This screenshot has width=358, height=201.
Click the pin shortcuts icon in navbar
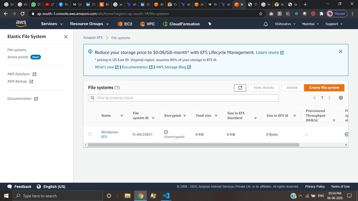[x=210, y=24]
